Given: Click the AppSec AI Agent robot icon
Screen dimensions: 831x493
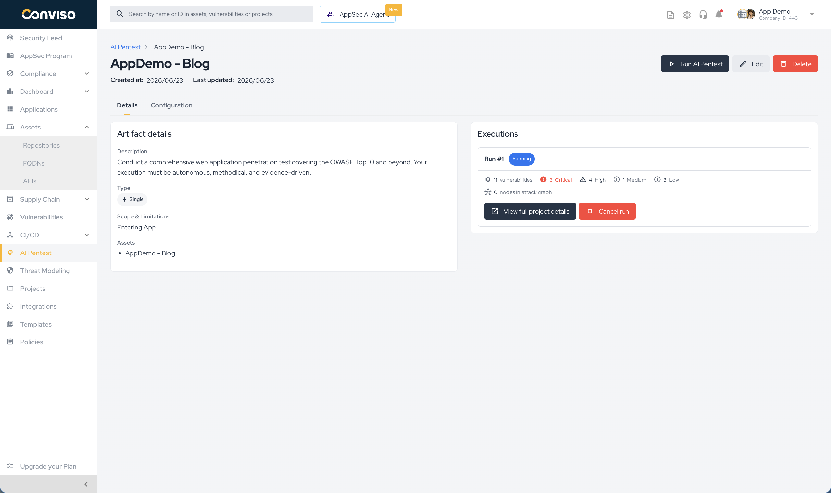Looking at the screenshot, I should [x=330, y=14].
